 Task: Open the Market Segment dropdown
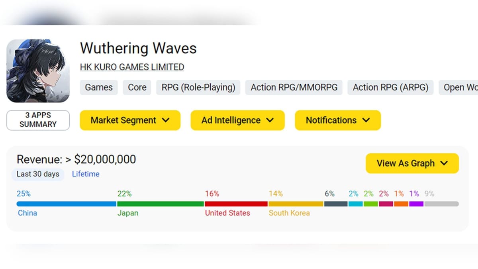(129, 120)
